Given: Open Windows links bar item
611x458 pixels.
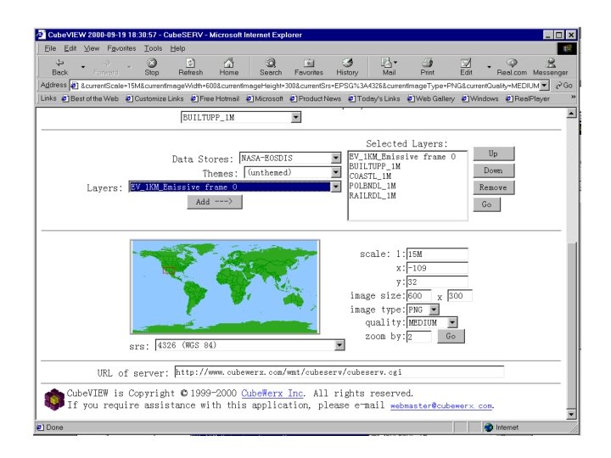Looking at the screenshot, I should pos(480,98).
